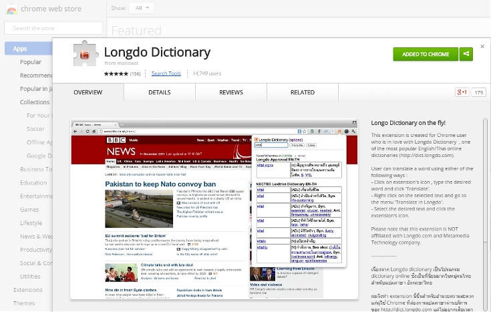Open the Utilities category

30,277
